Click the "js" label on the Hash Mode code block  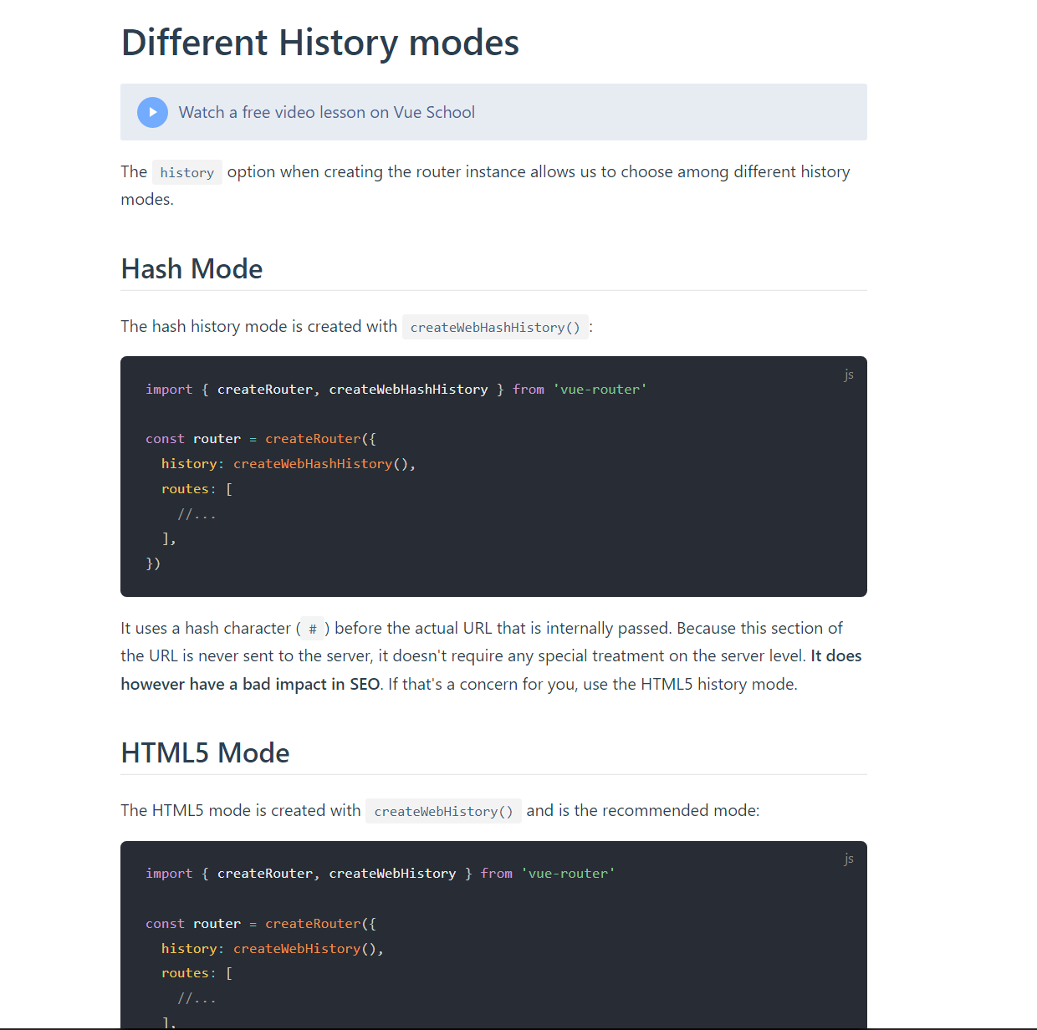click(848, 375)
